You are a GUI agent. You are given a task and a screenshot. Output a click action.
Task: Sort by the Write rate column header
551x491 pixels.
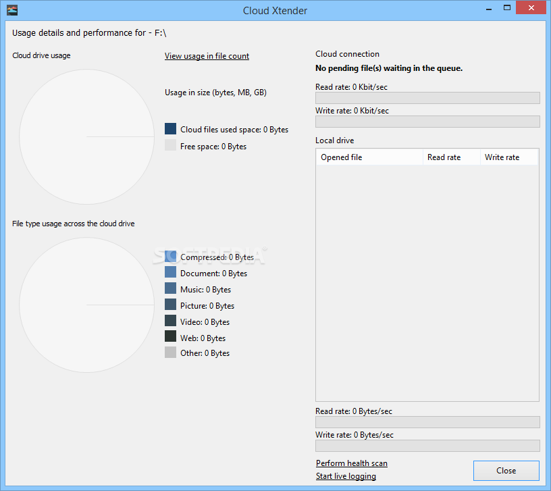pos(509,157)
